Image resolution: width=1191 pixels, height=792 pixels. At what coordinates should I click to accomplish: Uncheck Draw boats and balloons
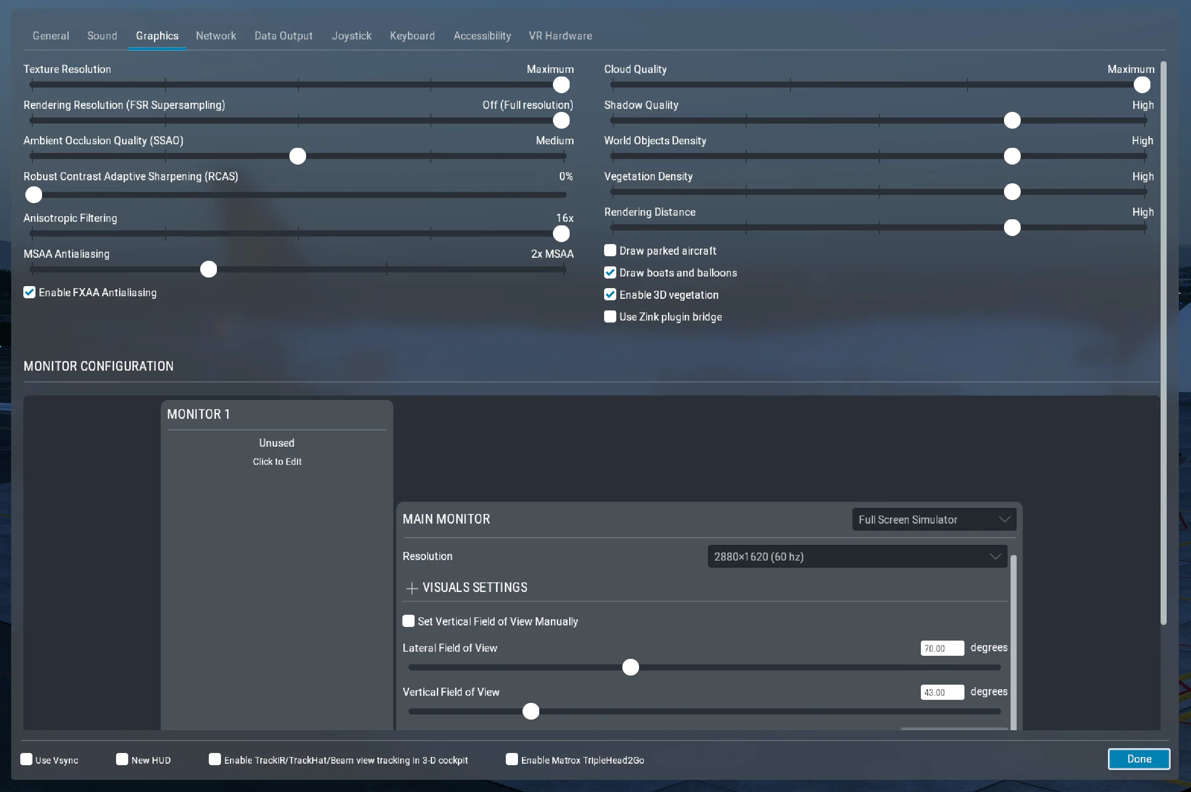pyautogui.click(x=610, y=272)
